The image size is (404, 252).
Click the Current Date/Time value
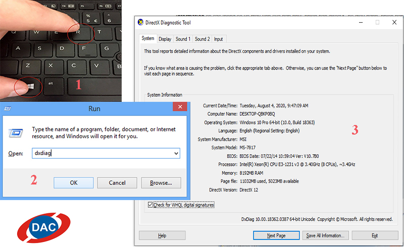coord(274,106)
